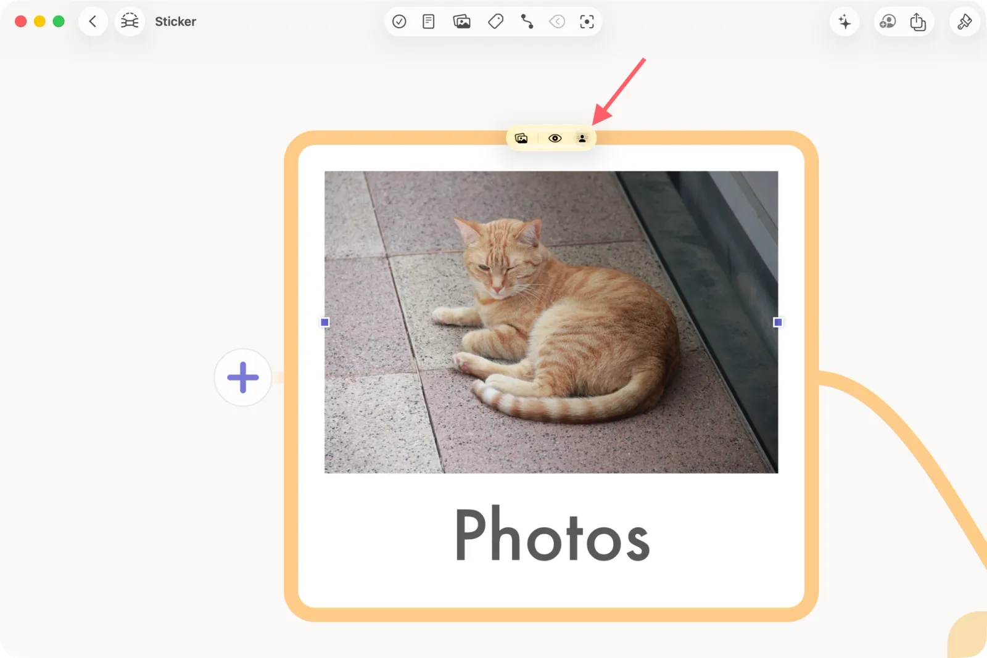Add a tag with the tag icon
Screen dimensions: 987x658
click(495, 22)
